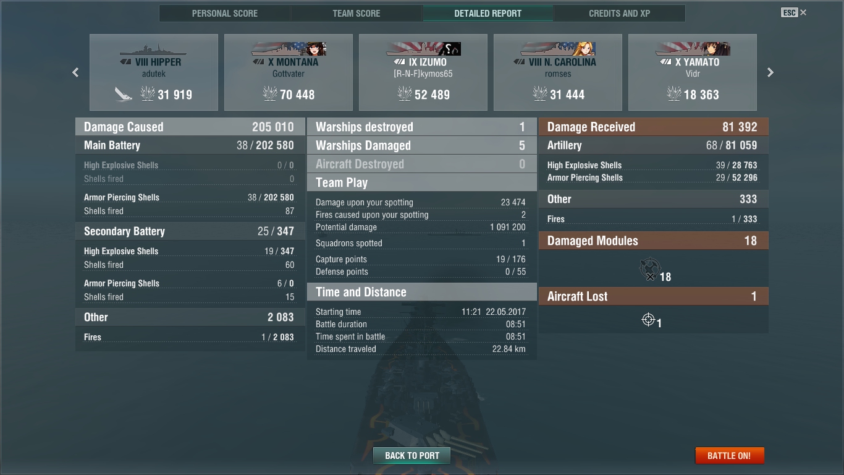The height and width of the screenshot is (475, 844).
Task: Show next ships with the right arrow
Action: tap(770, 72)
